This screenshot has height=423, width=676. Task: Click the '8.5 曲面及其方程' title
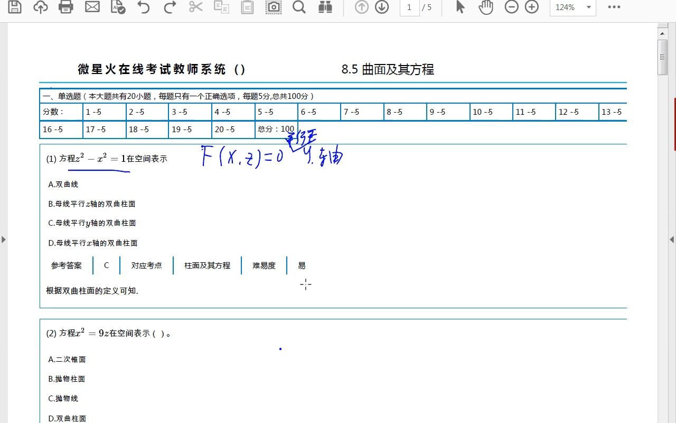[x=388, y=69]
